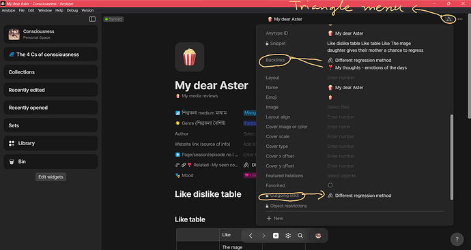
Task: Click the Consciousness space avatar
Action: tap(14, 34)
